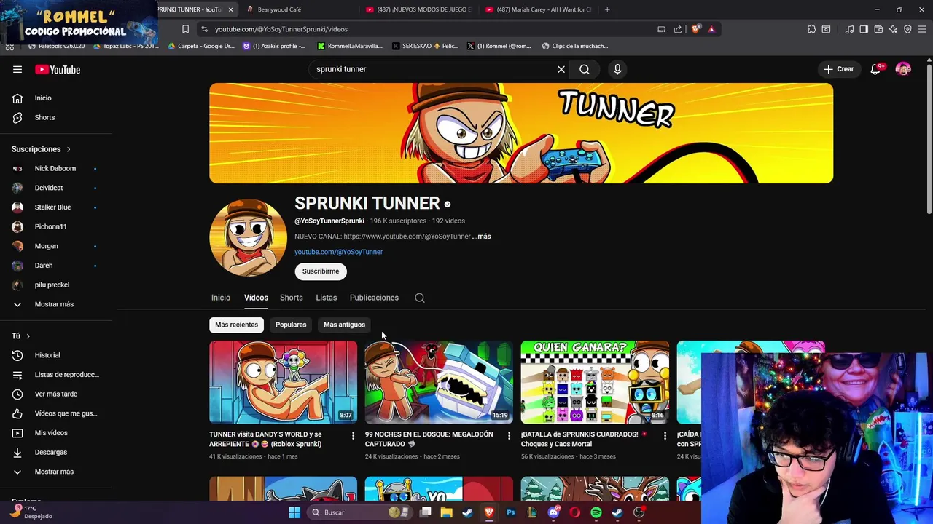The image size is (933, 524).
Task: Go to YouTube home via logo
Action: pos(58,69)
